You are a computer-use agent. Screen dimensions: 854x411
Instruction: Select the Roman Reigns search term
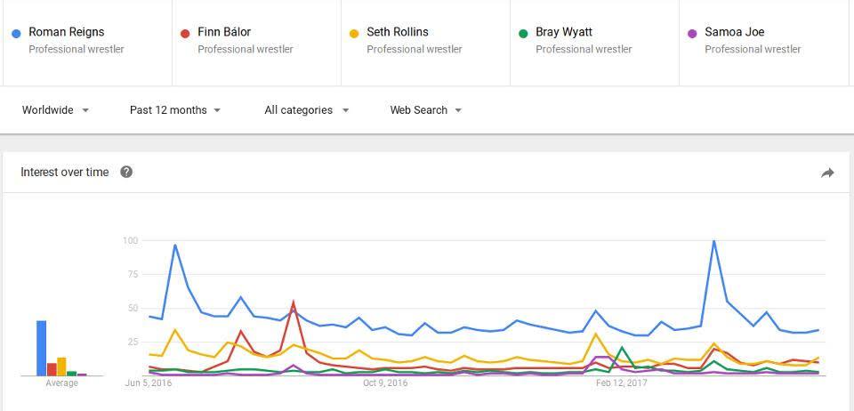[66, 32]
